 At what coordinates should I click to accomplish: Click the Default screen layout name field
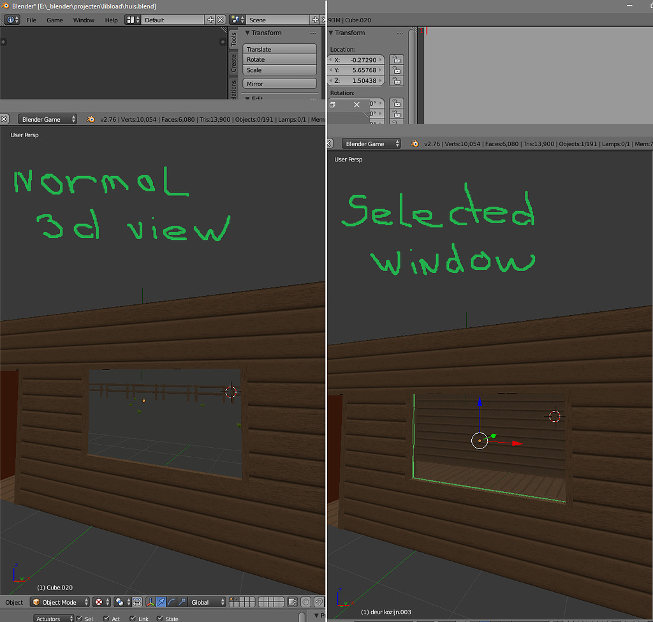pos(172,20)
